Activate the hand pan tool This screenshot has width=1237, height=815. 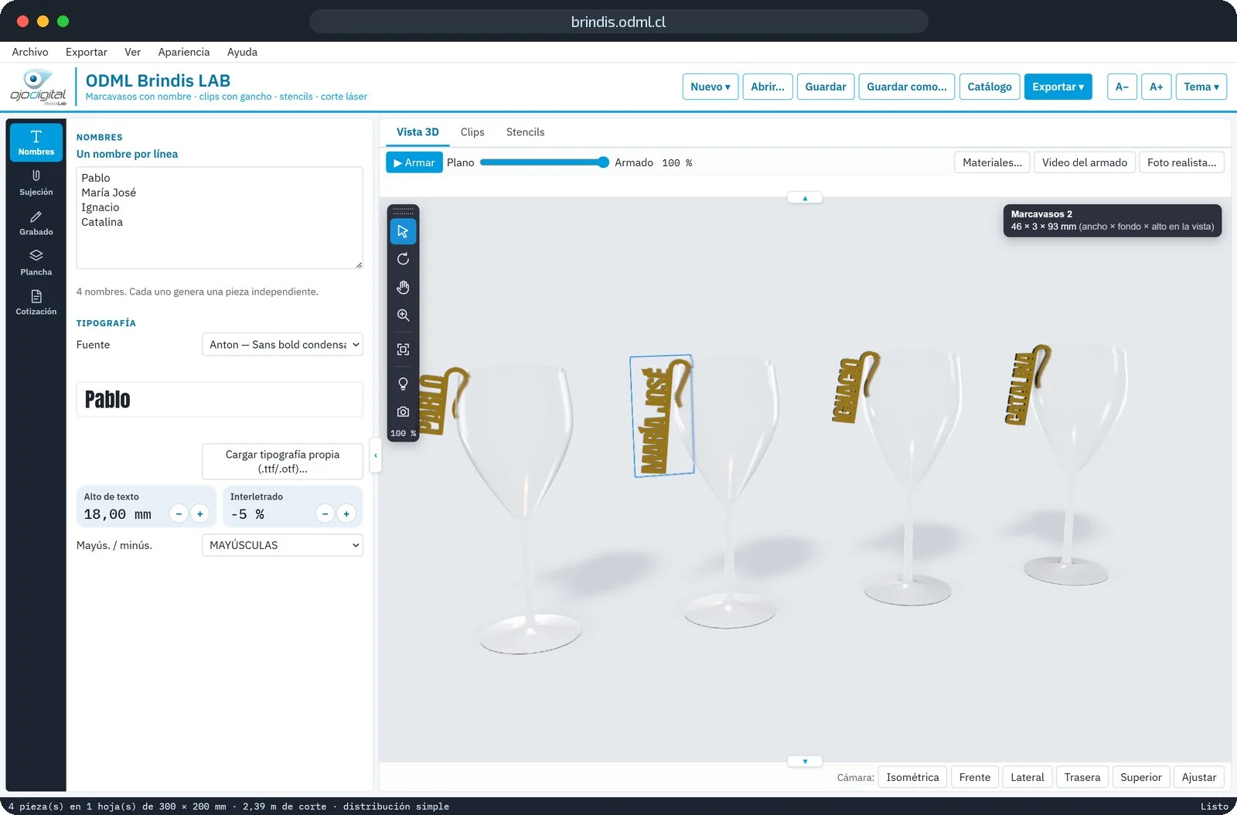[403, 287]
